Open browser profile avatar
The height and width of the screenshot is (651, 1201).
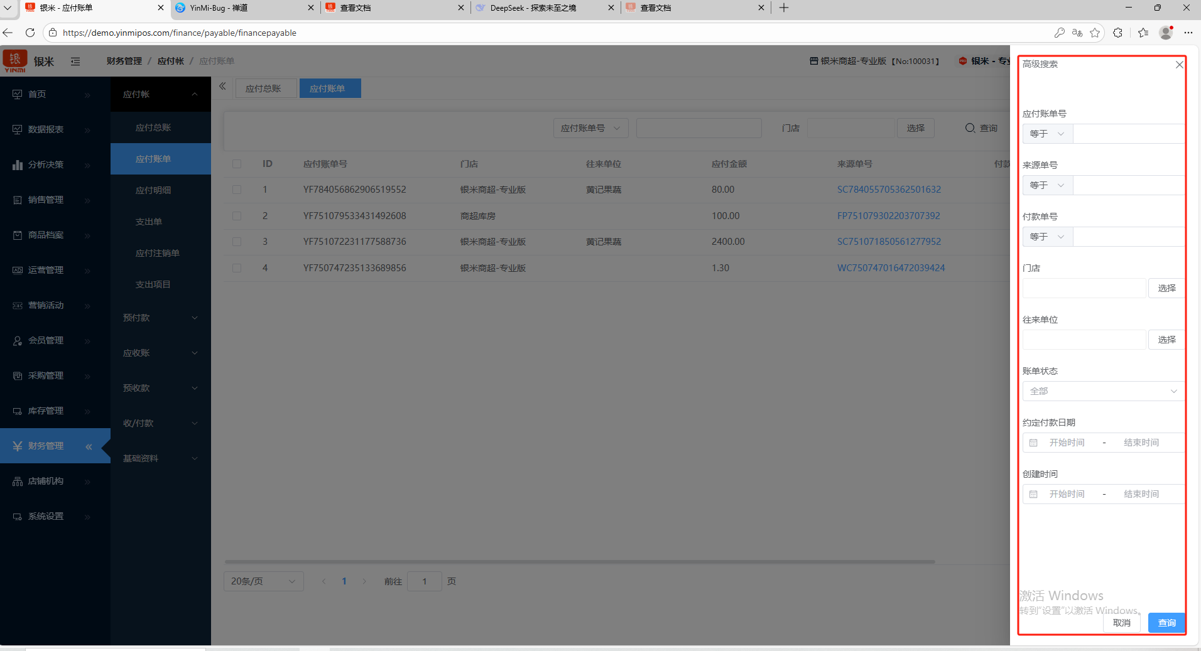[x=1166, y=33]
